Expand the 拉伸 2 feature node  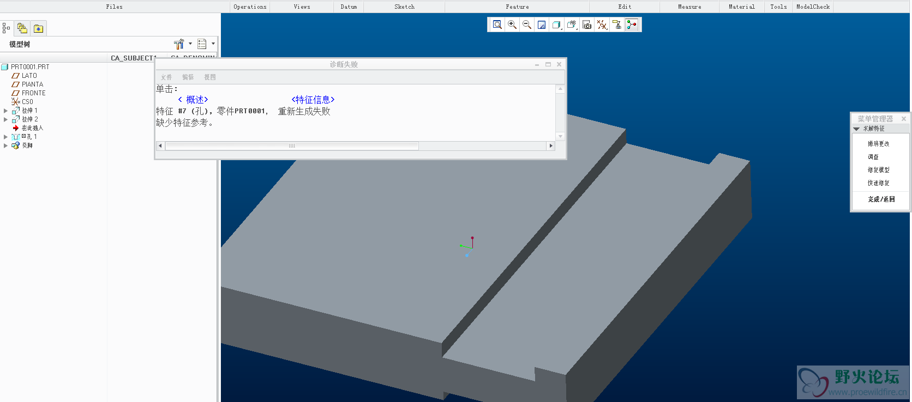[6, 119]
